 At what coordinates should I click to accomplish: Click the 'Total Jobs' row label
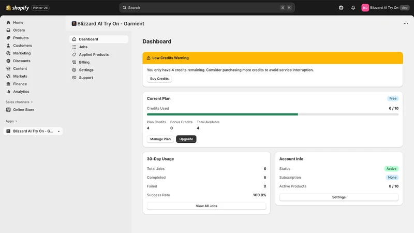156,169
